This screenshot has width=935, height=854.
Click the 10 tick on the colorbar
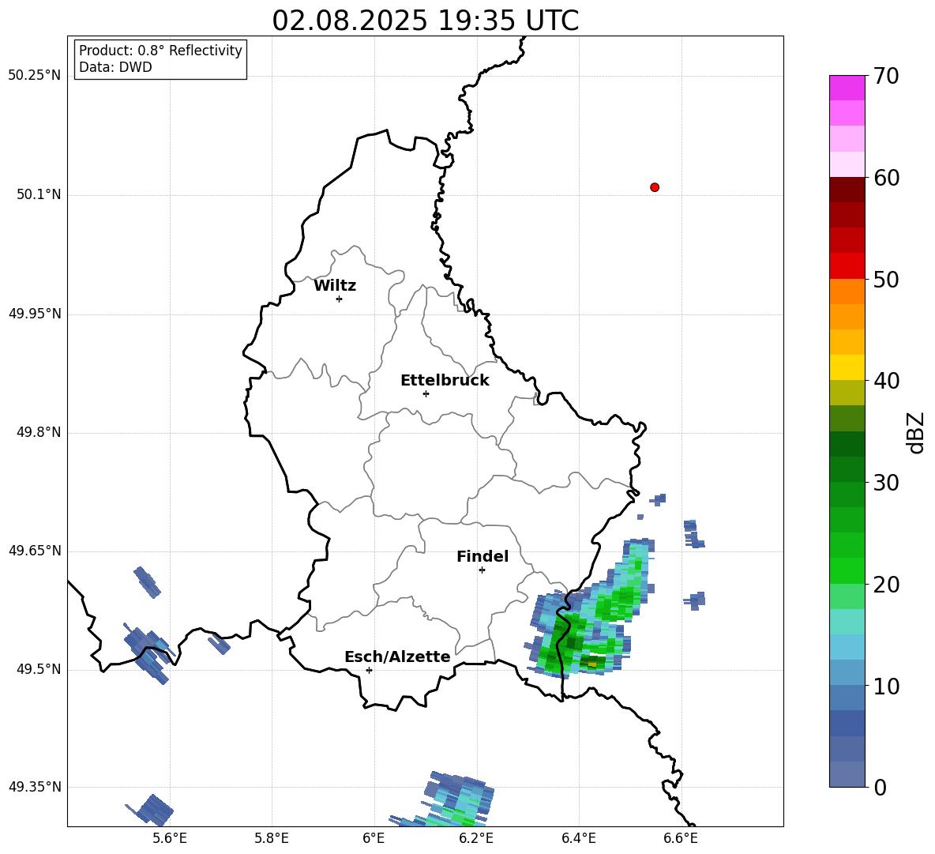[886, 686]
